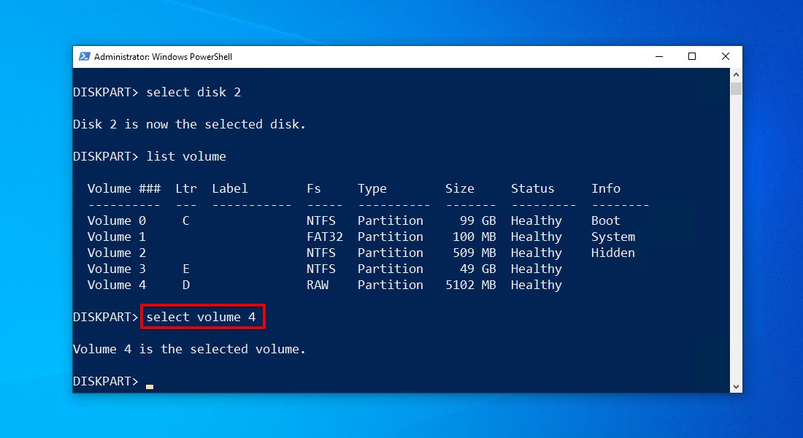Click the scrollbar track below thumb

736,238
